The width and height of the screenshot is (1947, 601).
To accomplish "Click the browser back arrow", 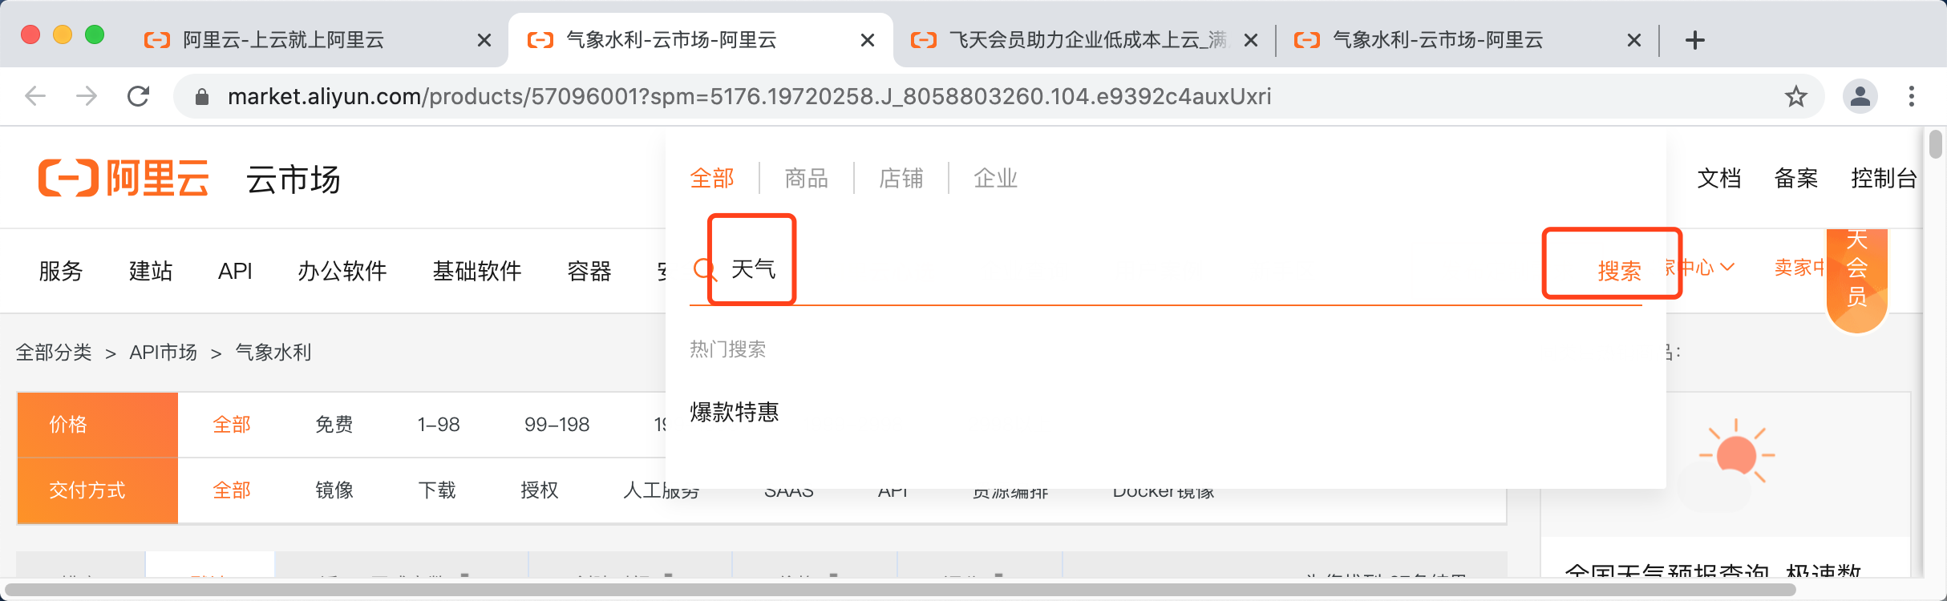I will tap(35, 97).
